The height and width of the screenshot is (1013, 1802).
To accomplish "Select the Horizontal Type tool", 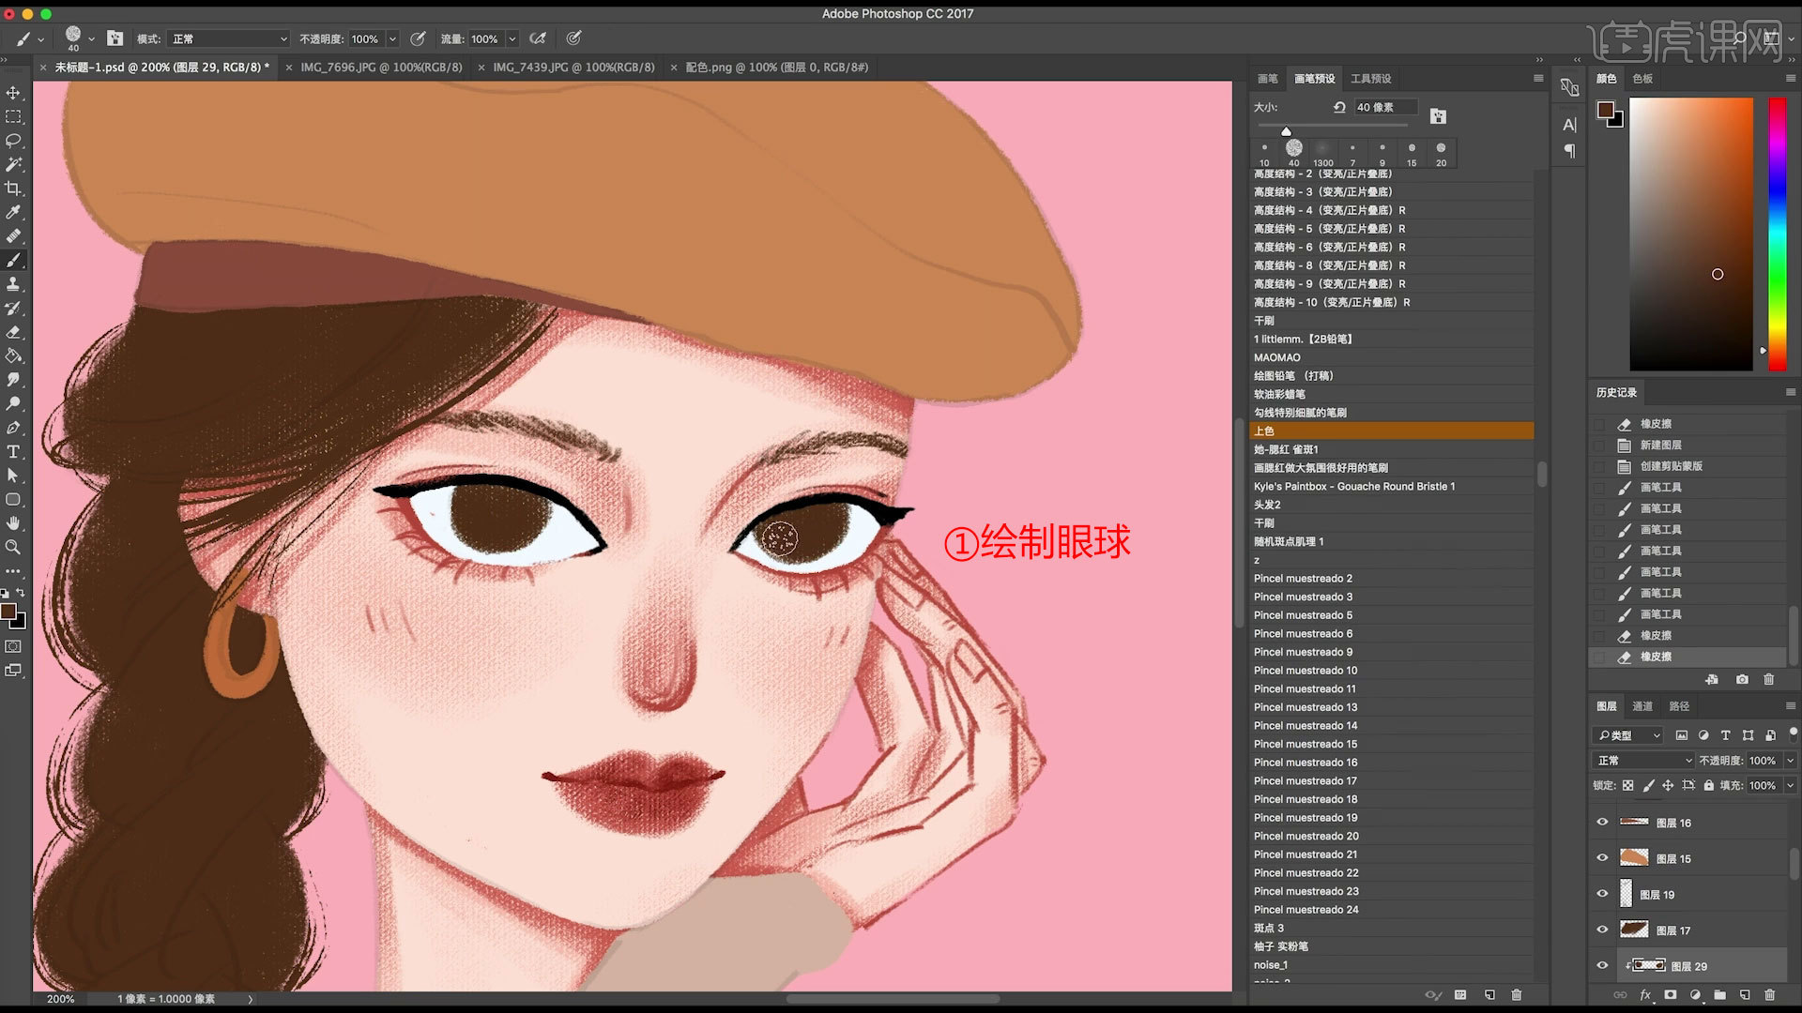I will 14,451.
